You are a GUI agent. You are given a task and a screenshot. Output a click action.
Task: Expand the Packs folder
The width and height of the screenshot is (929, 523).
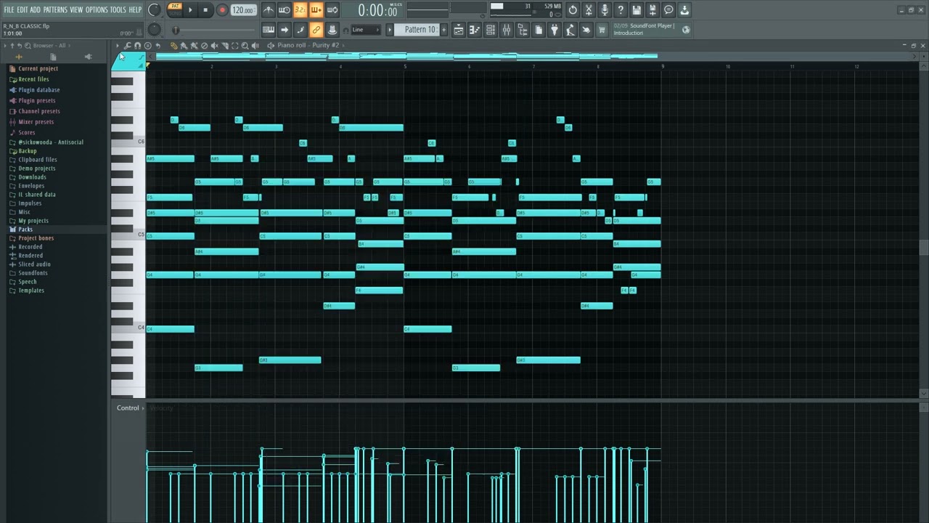point(25,230)
